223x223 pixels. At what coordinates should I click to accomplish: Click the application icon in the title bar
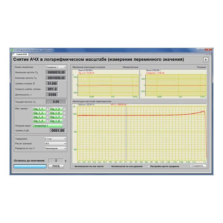coord(12,50)
